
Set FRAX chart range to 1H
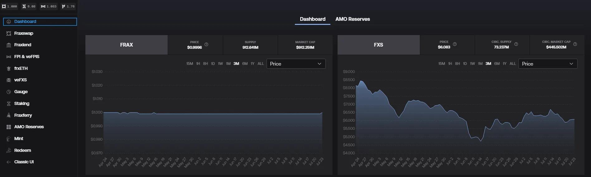coord(198,64)
